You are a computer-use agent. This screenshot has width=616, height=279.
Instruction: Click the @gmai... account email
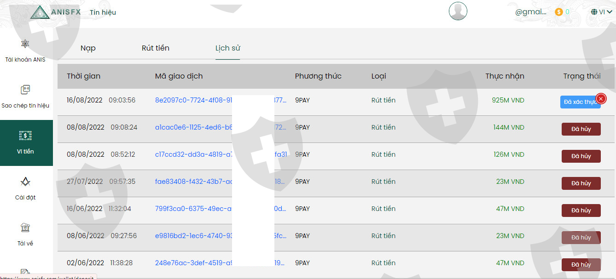tap(531, 12)
